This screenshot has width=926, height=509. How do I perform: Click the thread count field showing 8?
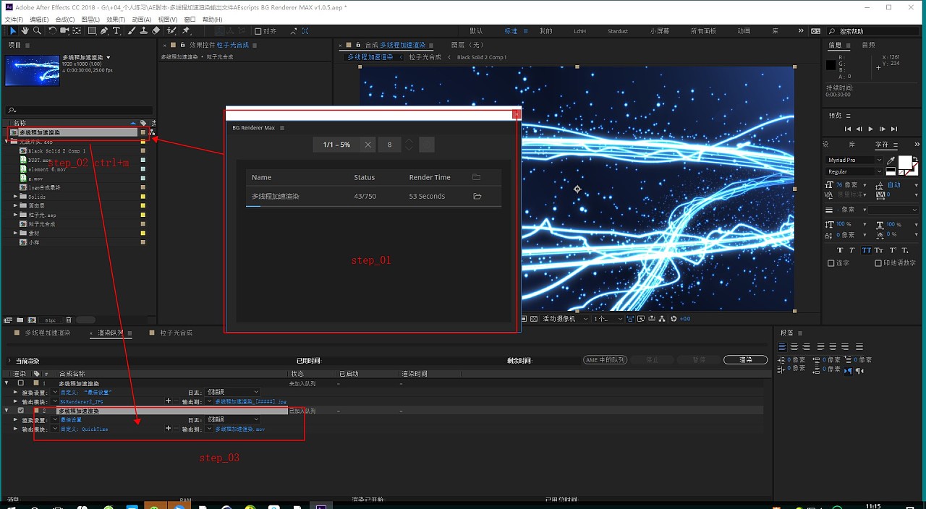coord(389,145)
